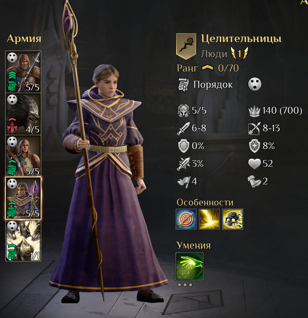Click the target with arrow trait icon
The width and height of the screenshot is (308, 318).
coord(186,219)
